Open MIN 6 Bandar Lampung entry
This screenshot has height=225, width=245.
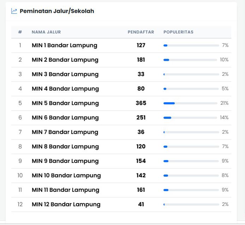(x=65, y=118)
